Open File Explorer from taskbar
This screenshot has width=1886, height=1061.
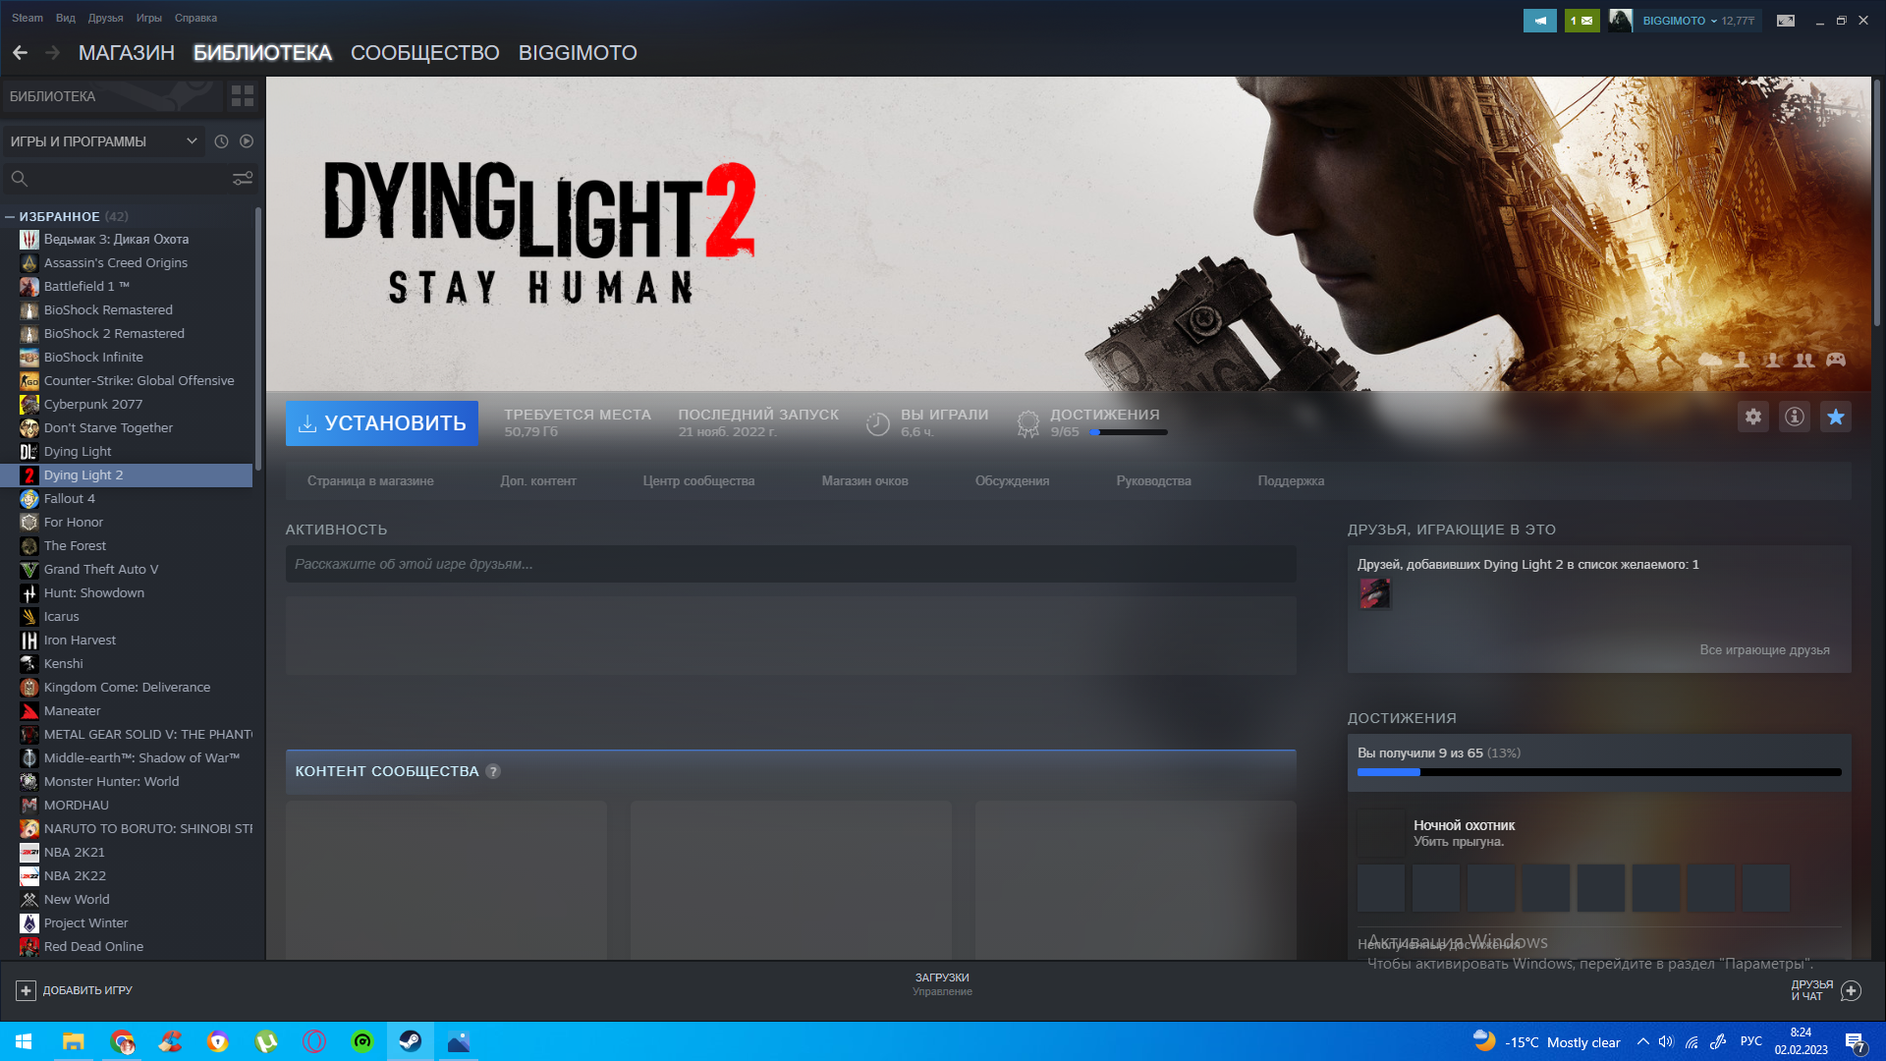73,1041
